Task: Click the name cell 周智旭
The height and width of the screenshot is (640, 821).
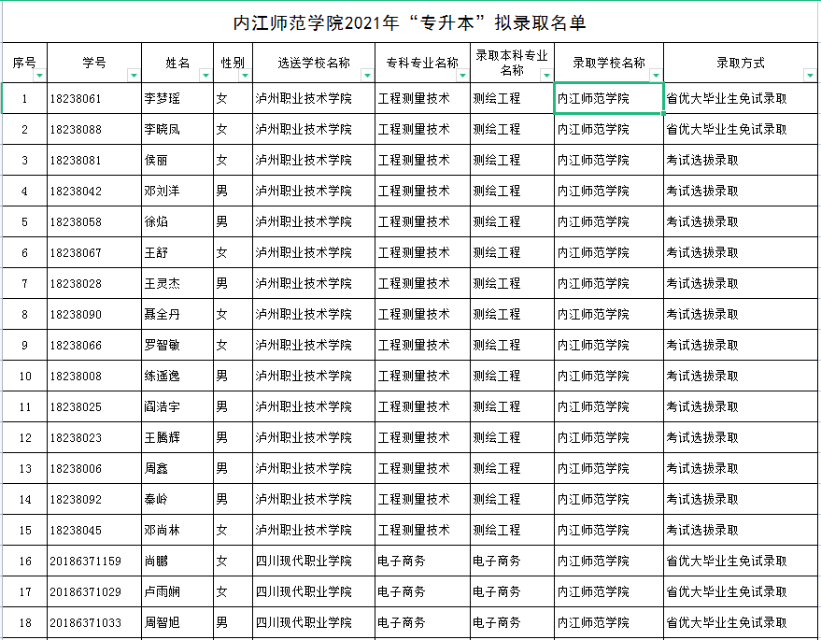Action: coord(177,622)
